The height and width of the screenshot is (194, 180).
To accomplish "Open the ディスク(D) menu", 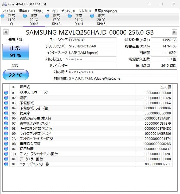I will click(68, 11).
